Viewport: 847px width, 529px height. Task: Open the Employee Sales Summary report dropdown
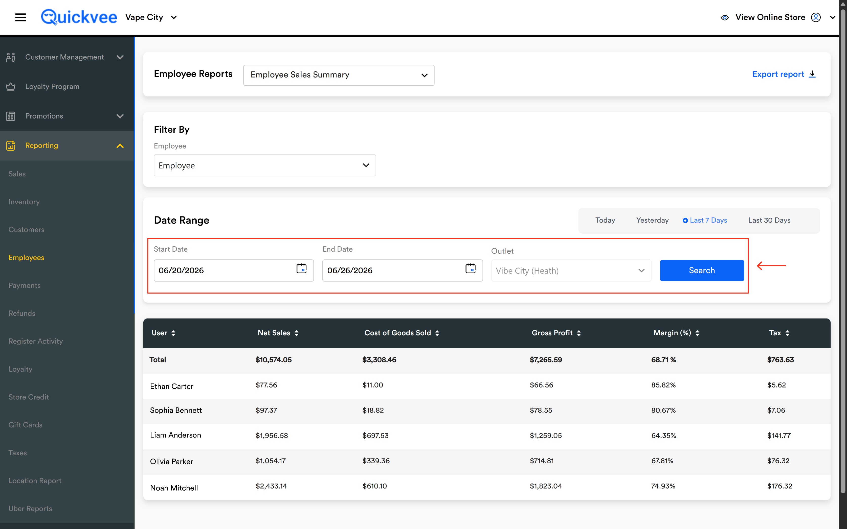(x=339, y=75)
